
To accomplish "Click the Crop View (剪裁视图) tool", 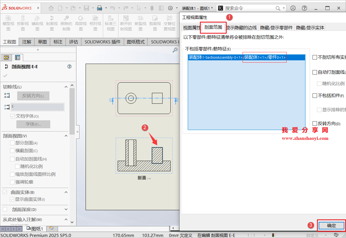I will pos(155,23).
